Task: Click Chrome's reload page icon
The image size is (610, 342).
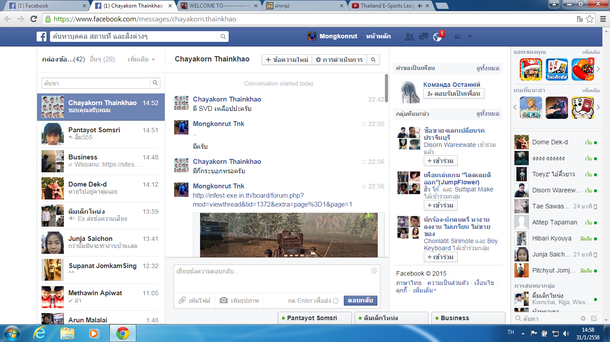Action: coord(33,19)
